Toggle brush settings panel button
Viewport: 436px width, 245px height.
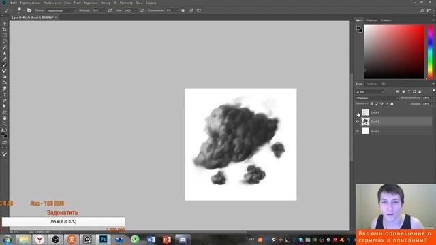(x=29, y=10)
